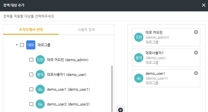Click the 용자 avatar in the tree
The width and height of the screenshot is (208, 112).
pos(40,74)
